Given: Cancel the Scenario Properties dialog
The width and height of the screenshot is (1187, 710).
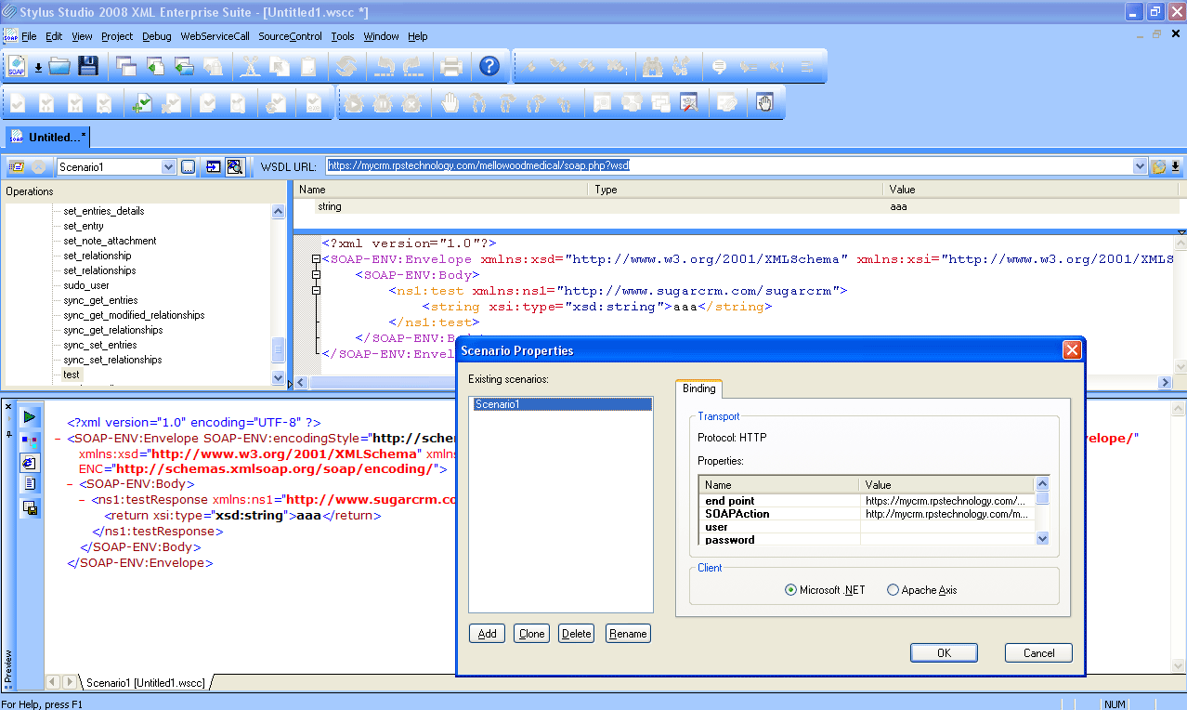Looking at the screenshot, I should [x=1038, y=653].
